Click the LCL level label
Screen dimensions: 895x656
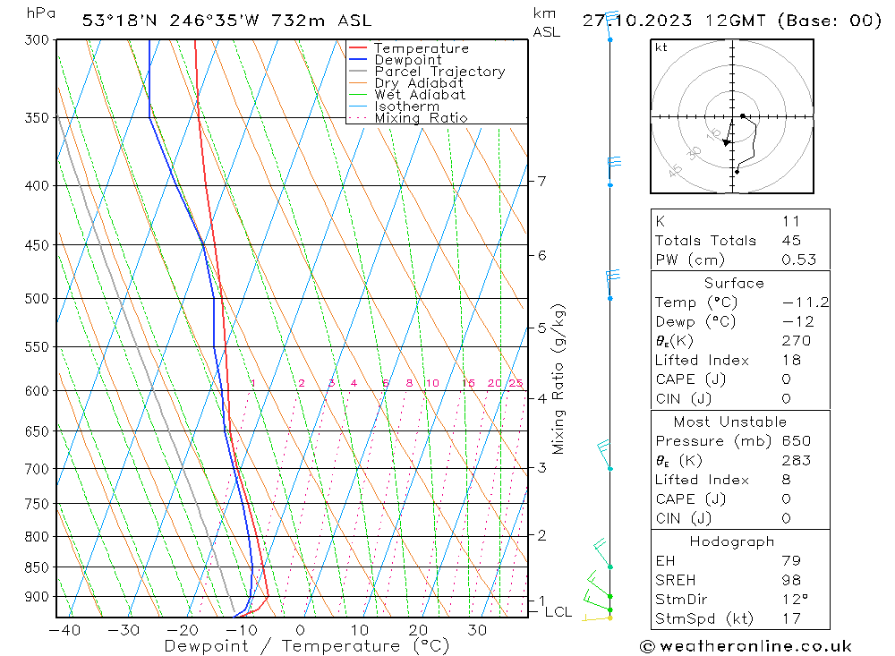[x=558, y=612]
